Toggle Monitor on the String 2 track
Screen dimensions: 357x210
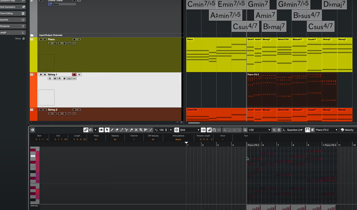coord(79,110)
